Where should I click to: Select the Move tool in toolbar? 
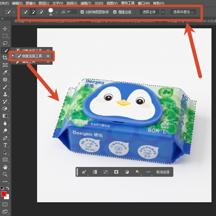[x=5, y=29]
